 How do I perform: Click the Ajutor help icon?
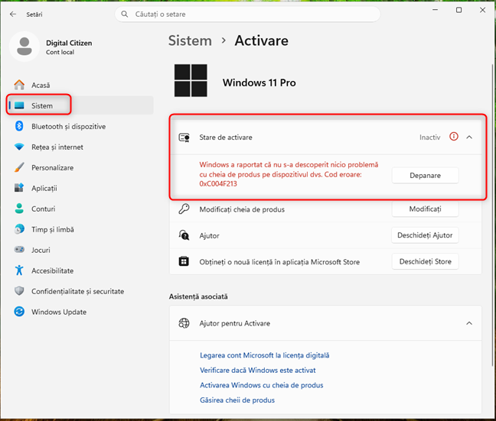(184, 235)
